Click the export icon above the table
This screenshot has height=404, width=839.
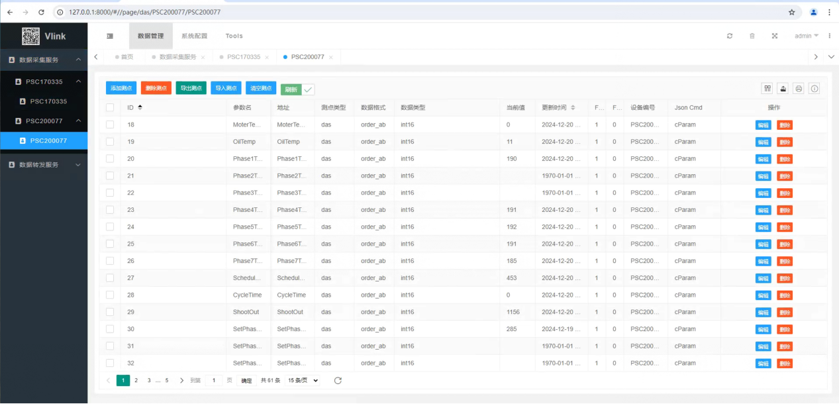(x=783, y=89)
